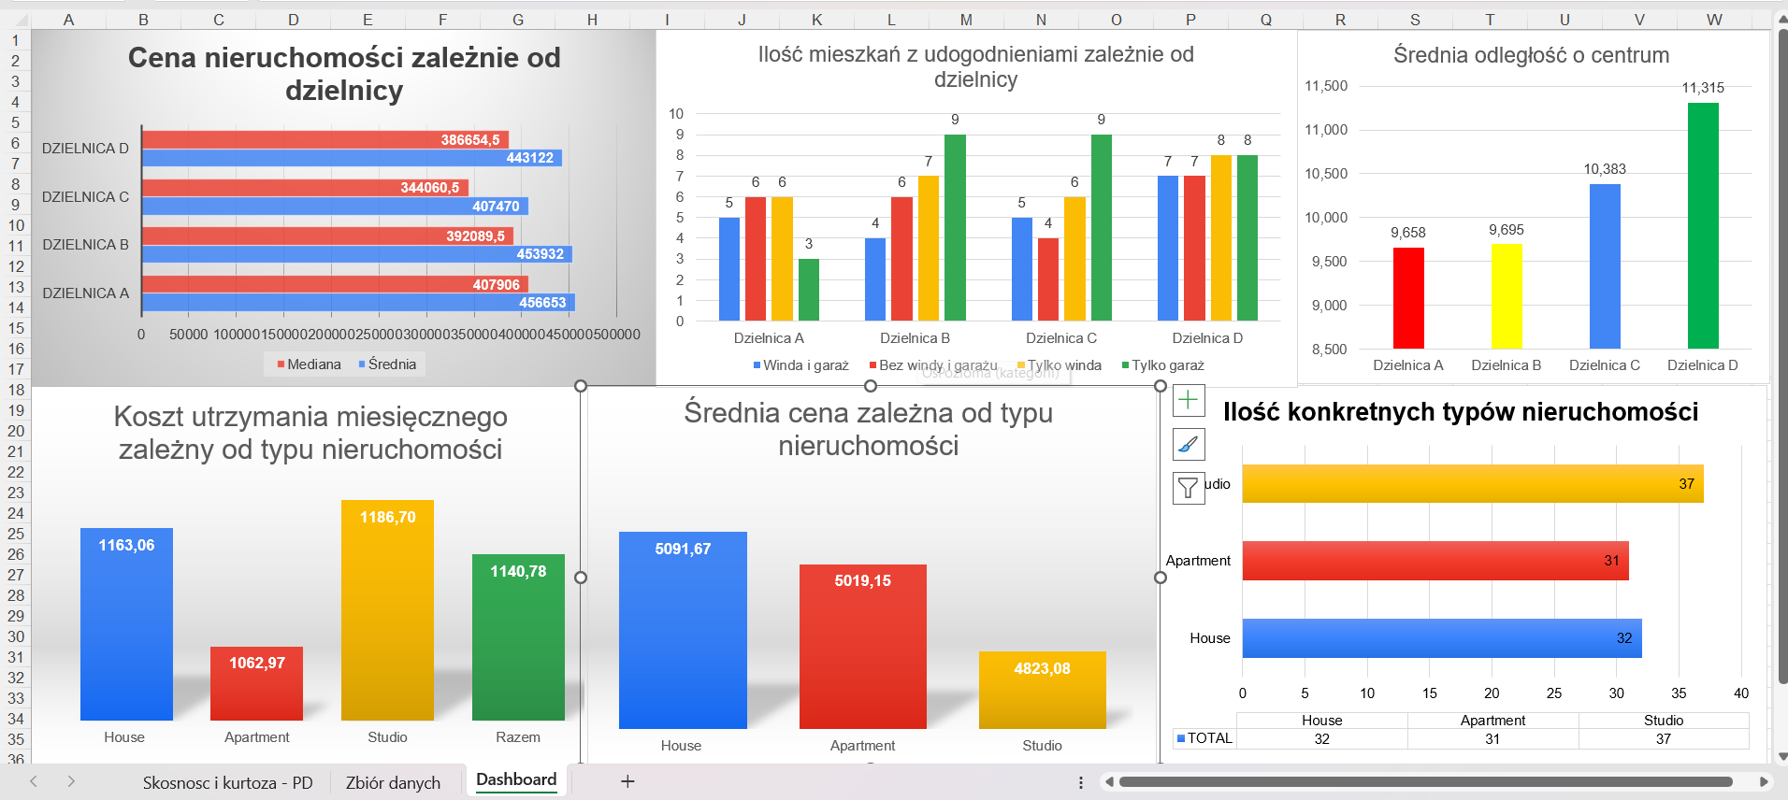The image size is (1788, 800).
Task: Click next sheet navigation arrow
Action: [71, 781]
